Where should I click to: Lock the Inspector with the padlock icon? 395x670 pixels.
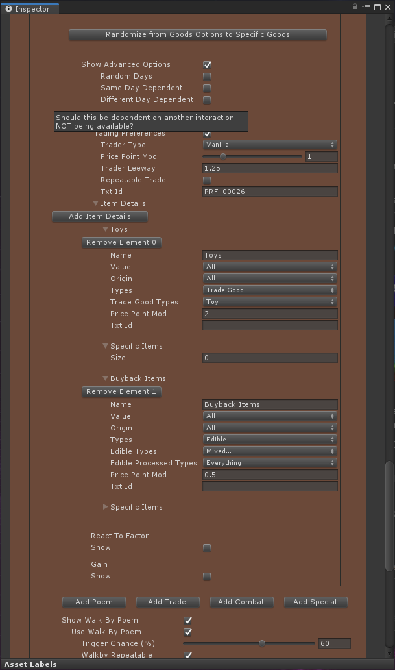point(355,6)
